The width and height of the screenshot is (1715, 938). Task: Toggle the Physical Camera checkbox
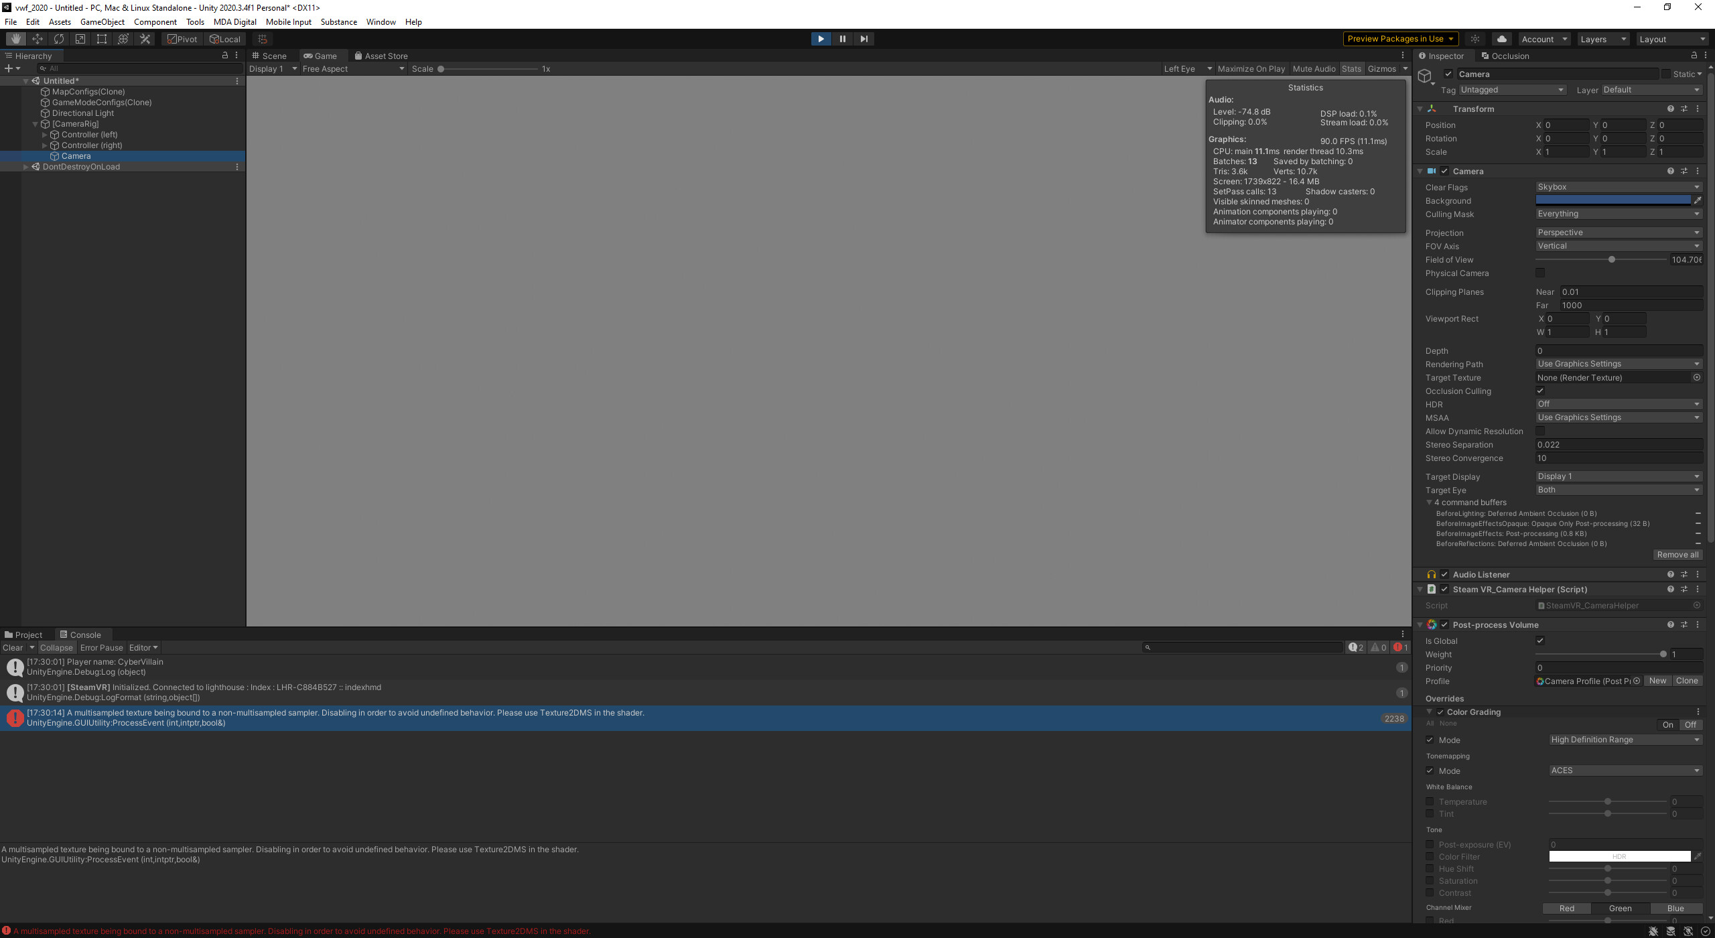pos(1540,273)
